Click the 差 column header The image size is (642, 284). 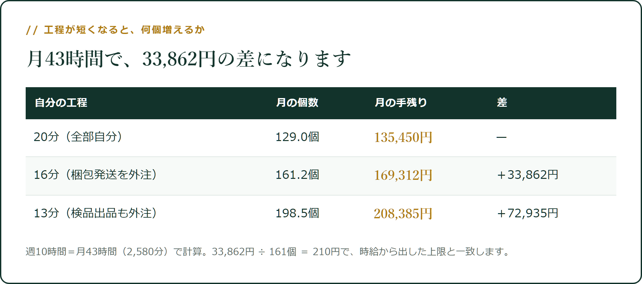point(502,103)
